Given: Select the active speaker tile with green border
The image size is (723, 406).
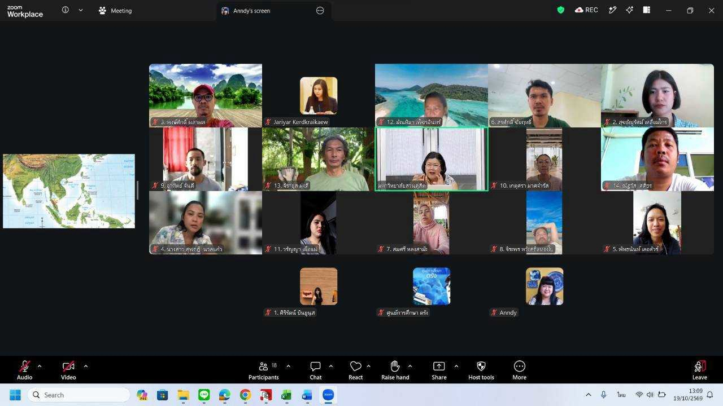Looking at the screenshot, I should coord(432,159).
